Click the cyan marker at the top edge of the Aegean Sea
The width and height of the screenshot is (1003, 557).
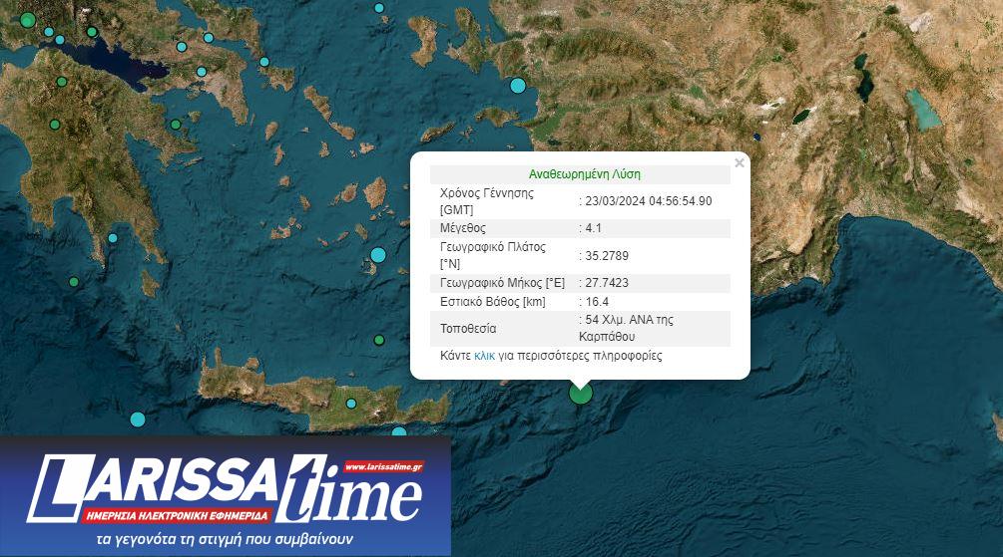pos(379,8)
